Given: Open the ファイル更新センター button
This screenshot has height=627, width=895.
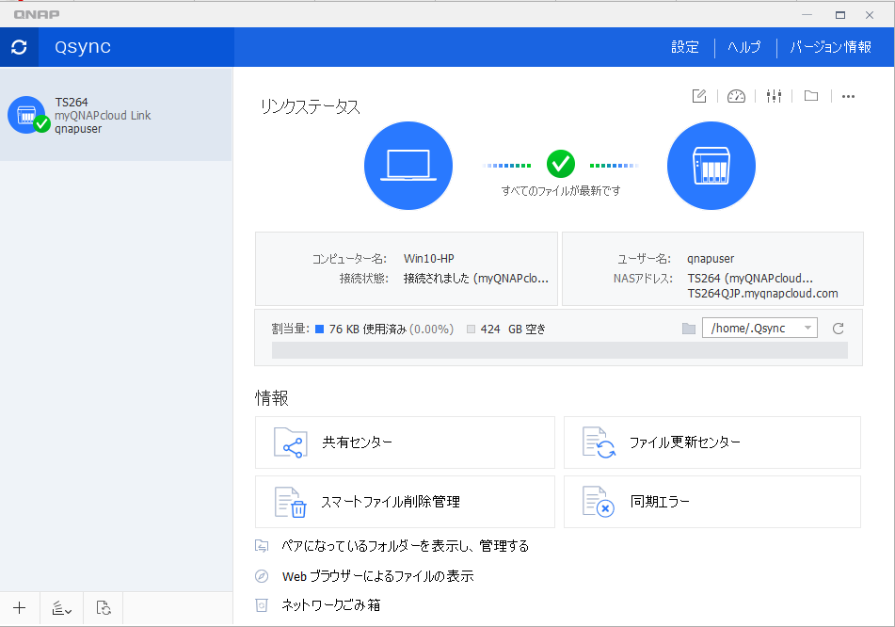Looking at the screenshot, I should click(711, 442).
